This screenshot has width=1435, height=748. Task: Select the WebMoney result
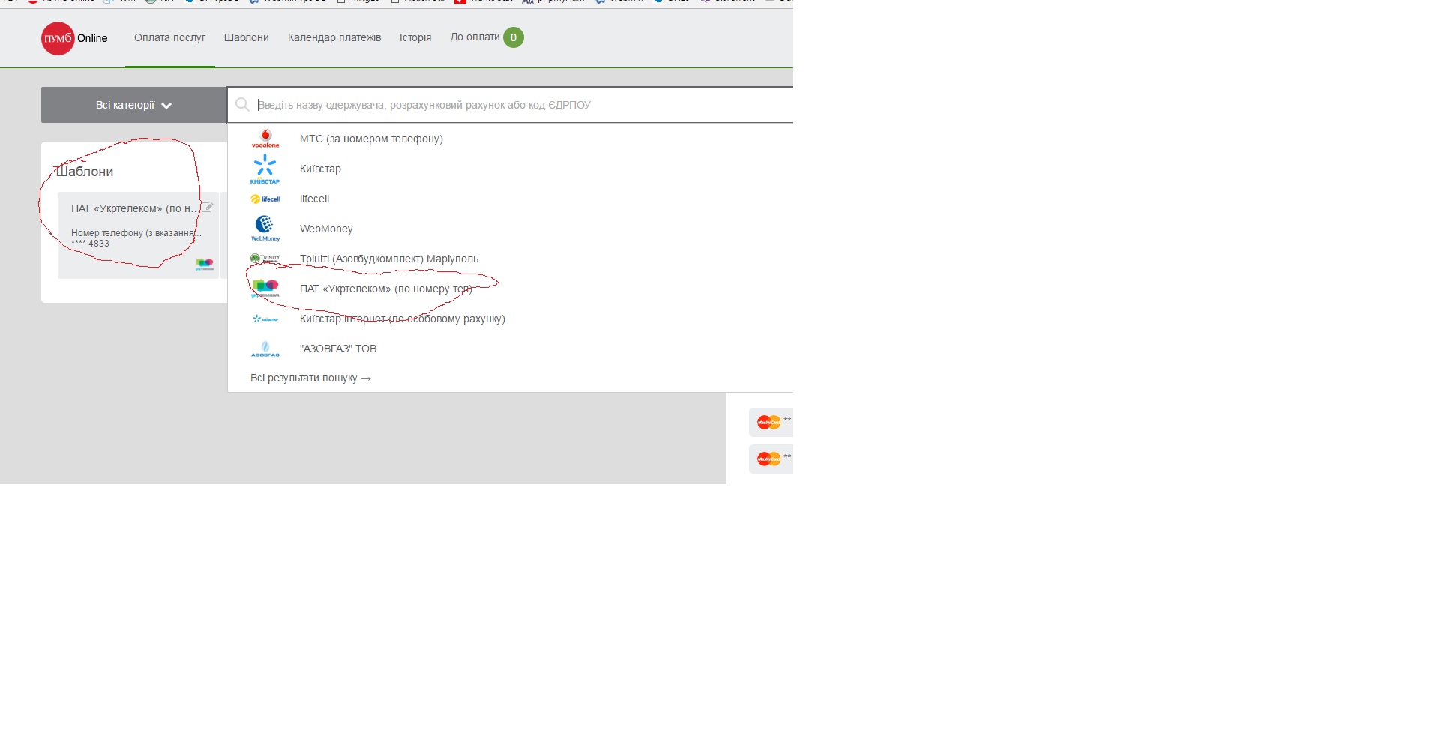[326, 229]
